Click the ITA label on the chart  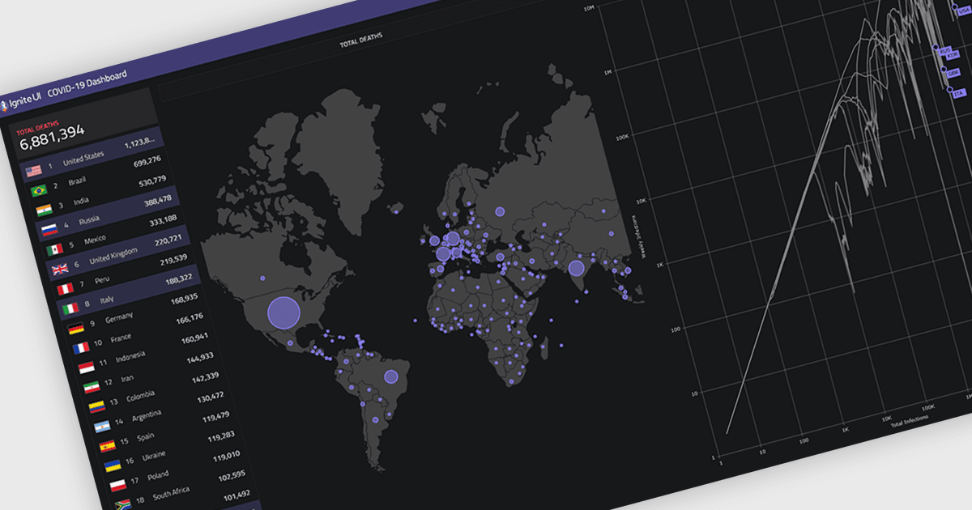(959, 93)
